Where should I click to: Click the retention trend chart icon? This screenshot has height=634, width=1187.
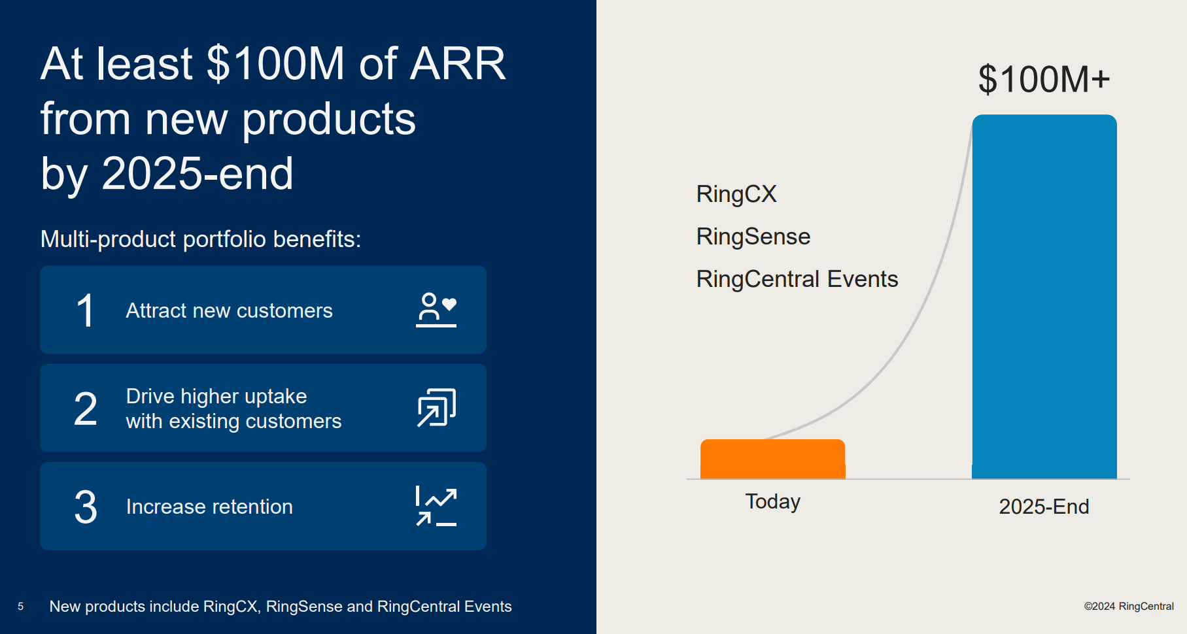(x=436, y=506)
